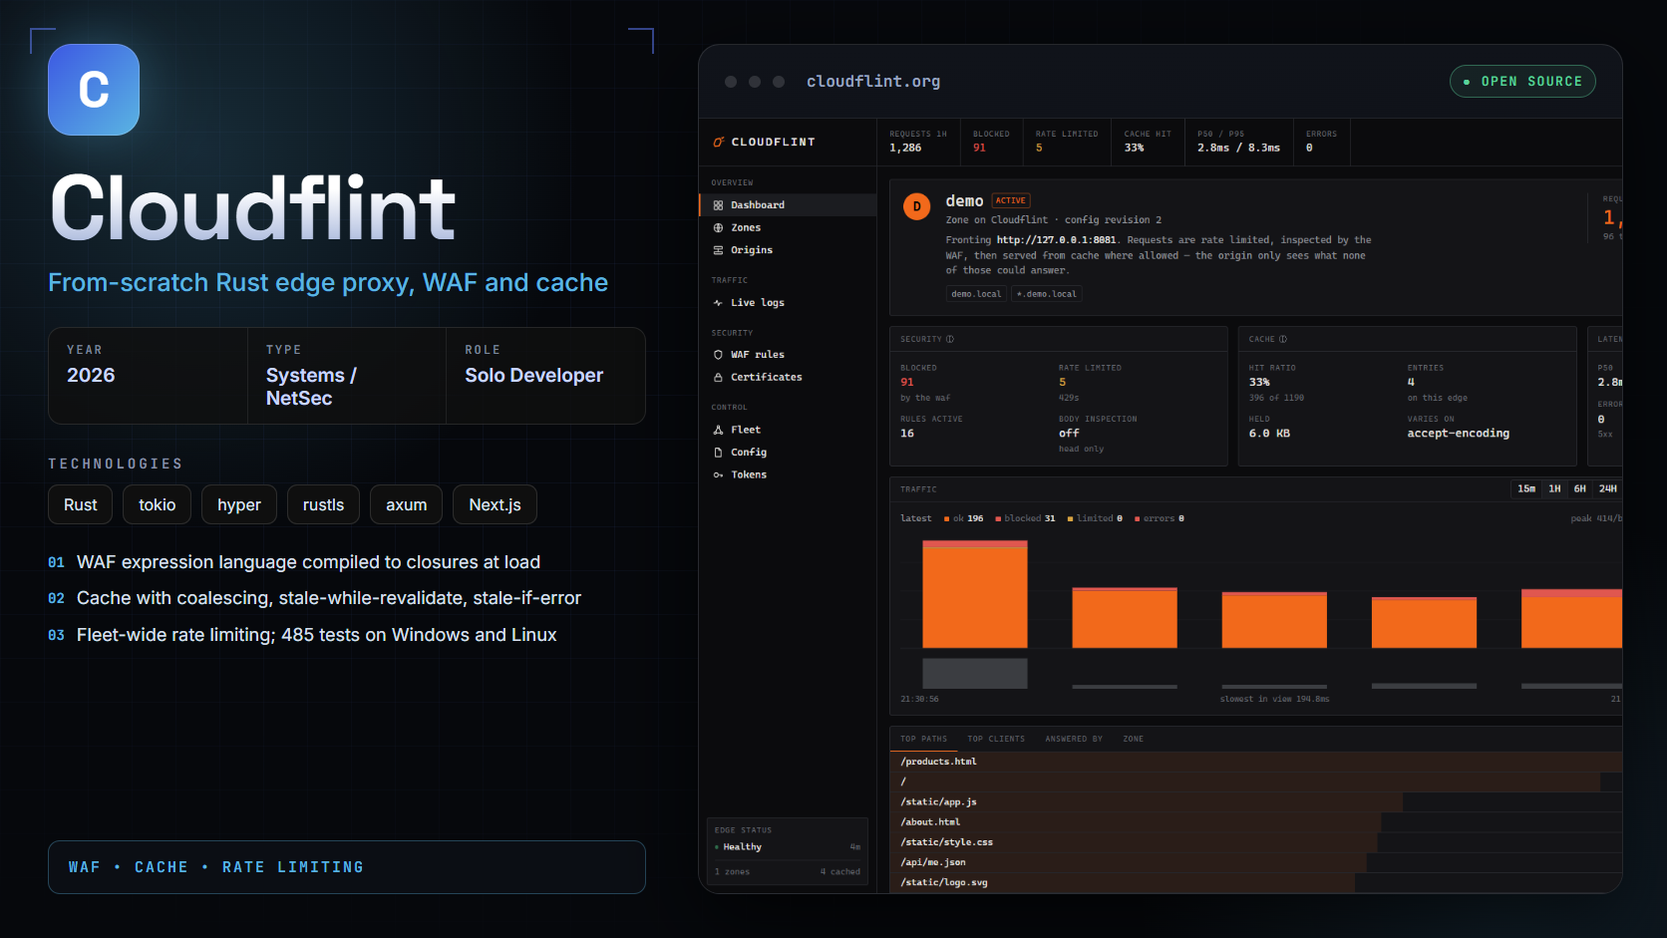This screenshot has height=938, width=1667.
Task: Open Origins via its server icon
Action: 718,250
